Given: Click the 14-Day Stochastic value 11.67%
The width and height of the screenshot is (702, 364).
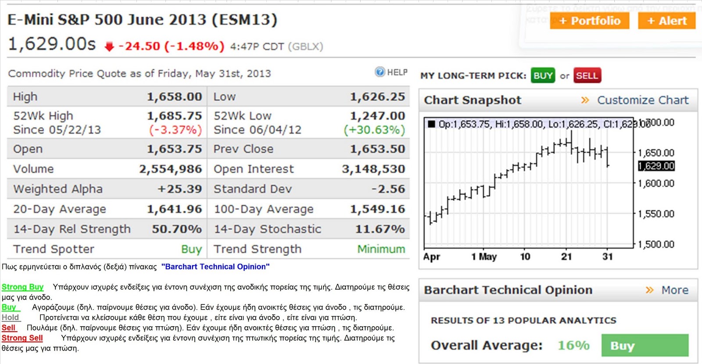Looking at the screenshot, I should 380,229.
